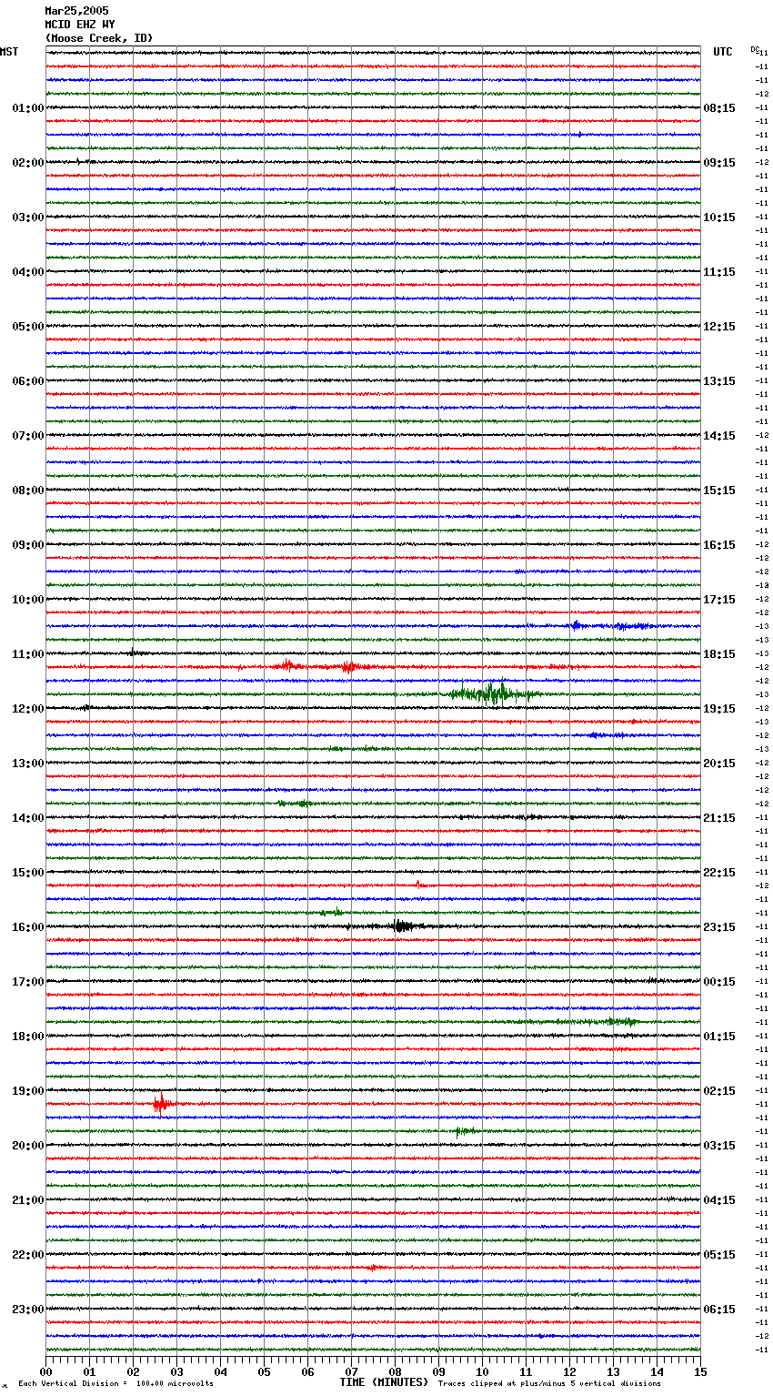Image resolution: width=773 pixels, height=1396 pixels.
Task: Click the 15 minute axis tick label
Action: pos(700,1371)
